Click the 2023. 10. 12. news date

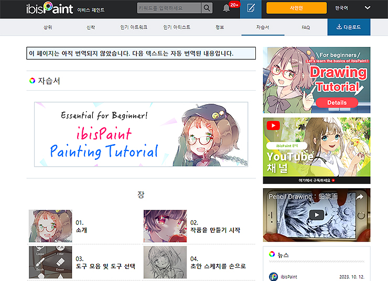(352, 277)
